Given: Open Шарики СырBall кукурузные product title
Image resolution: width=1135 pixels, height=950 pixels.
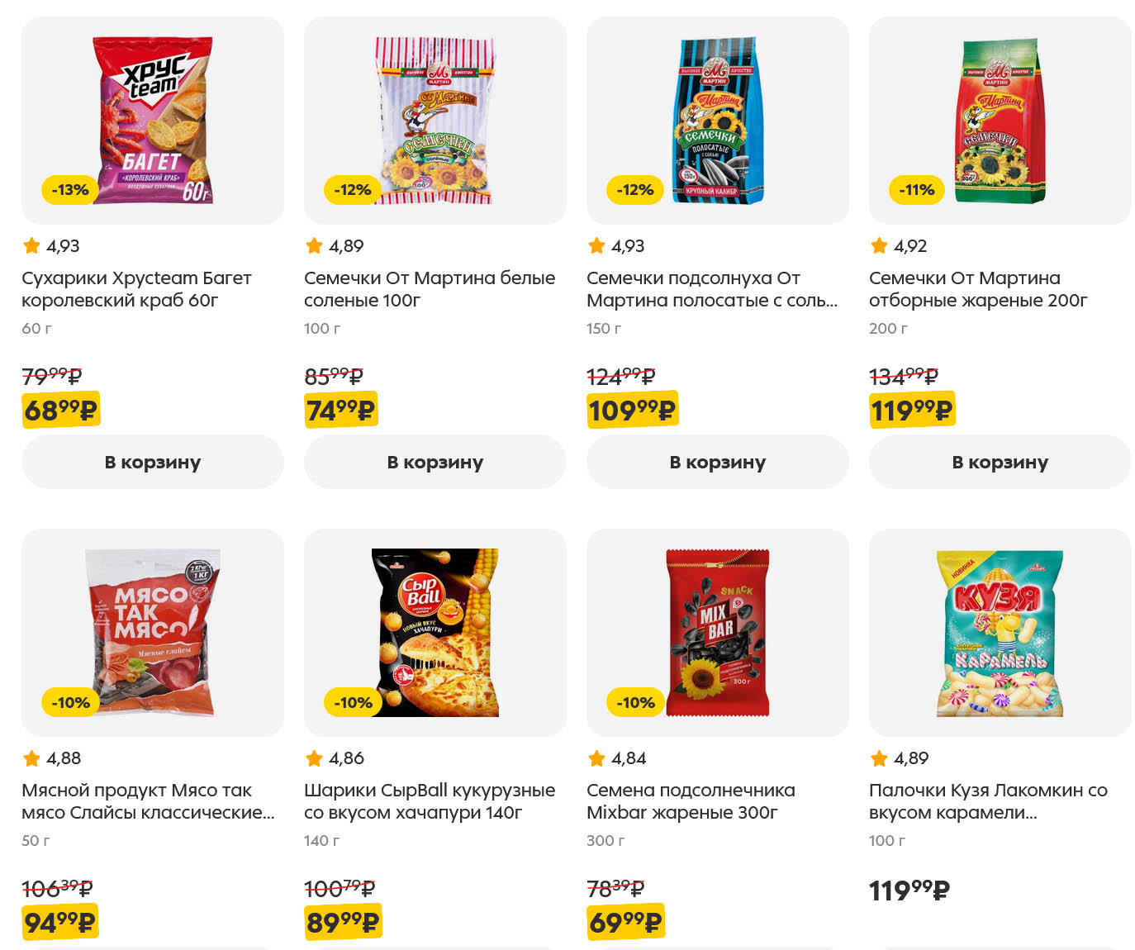Looking at the screenshot, I should pyautogui.click(x=429, y=801).
